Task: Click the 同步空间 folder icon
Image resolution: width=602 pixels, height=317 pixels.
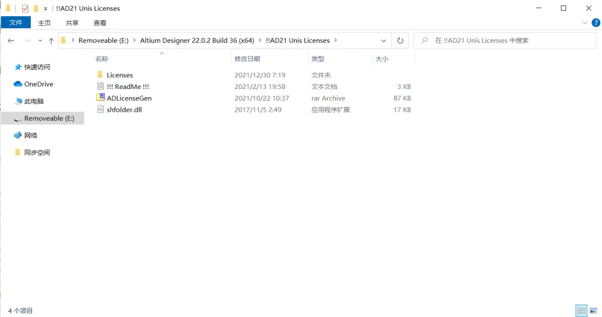Action: [17, 152]
